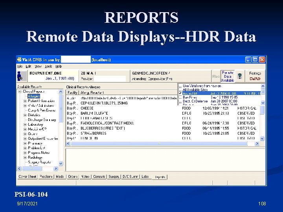Switch to the Cover Sheet tab
283x212 pixels.
tap(27, 177)
